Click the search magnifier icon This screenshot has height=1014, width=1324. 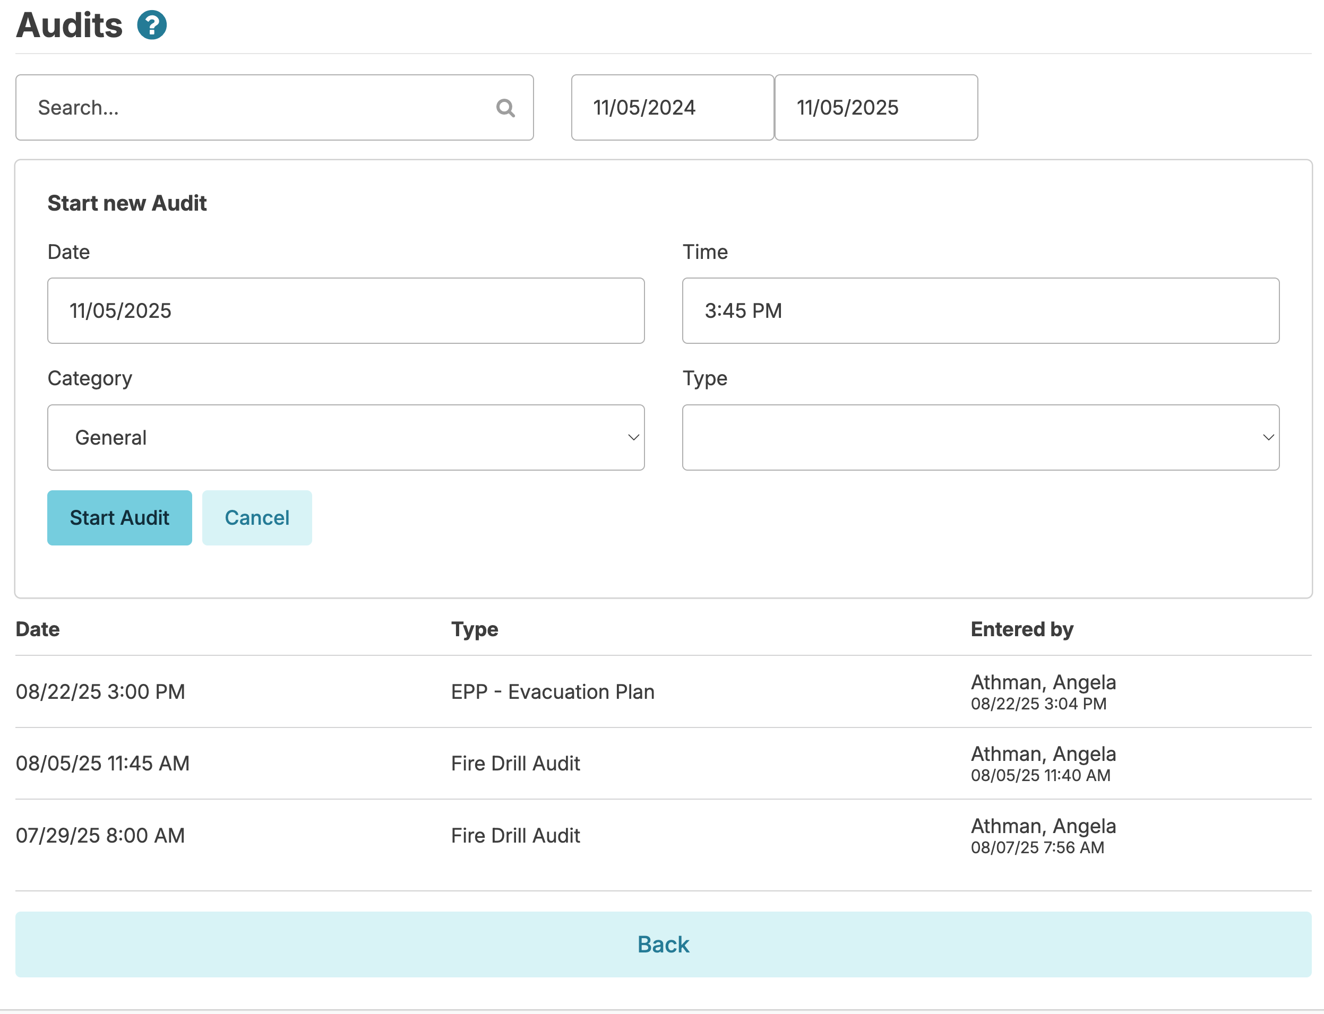pos(505,108)
